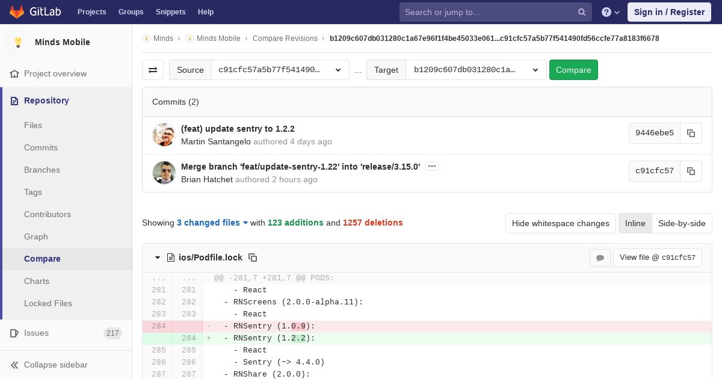The height and width of the screenshot is (379, 722).
Task: Open View file @ c91cfc57
Action: coord(657,257)
